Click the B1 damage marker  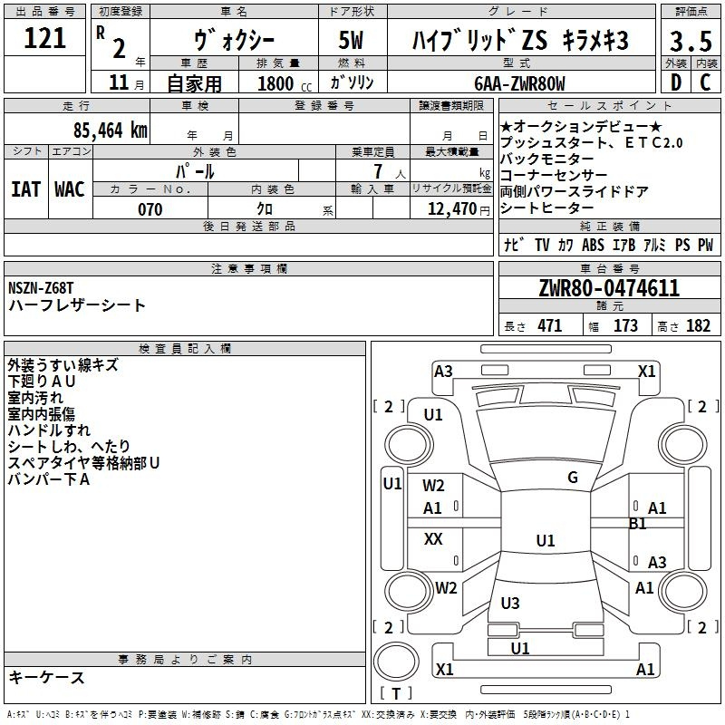click(x=637, y=523)
